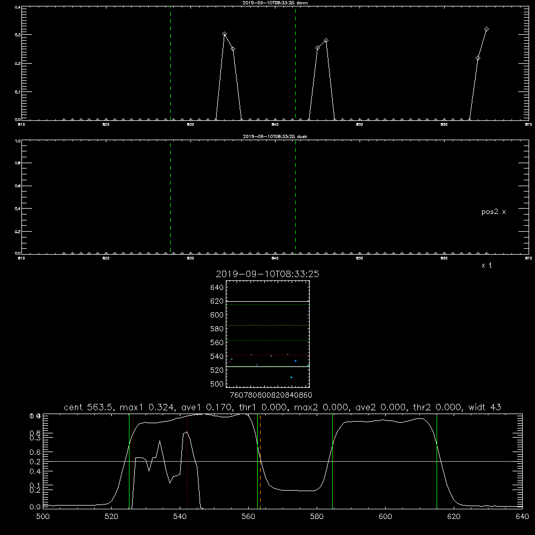Screen dimensions: 535x535
Task: Click the left green dashed line in the dawn plot
Action: pyautogui.click(x=170, y=63)
